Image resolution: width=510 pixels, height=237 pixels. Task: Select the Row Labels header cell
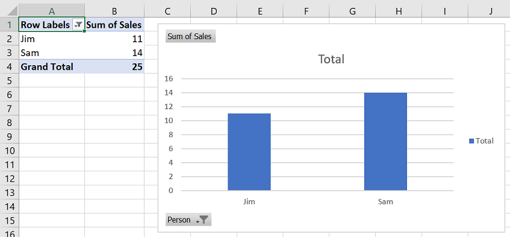pyautogui.click(x=52, y=25)
